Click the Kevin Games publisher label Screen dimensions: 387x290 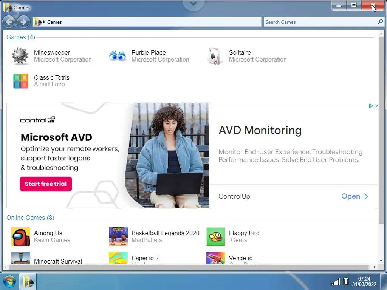point(52,240)
